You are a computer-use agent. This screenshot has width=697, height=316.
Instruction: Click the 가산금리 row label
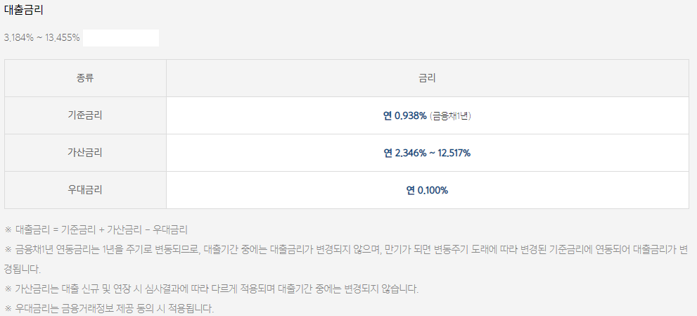click(x=85, y=153)
